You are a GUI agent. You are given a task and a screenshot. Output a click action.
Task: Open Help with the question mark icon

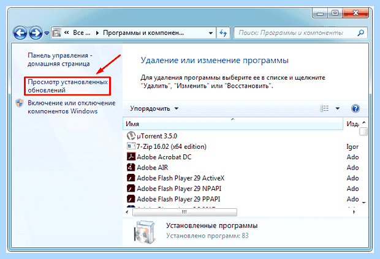coord(355,108)
